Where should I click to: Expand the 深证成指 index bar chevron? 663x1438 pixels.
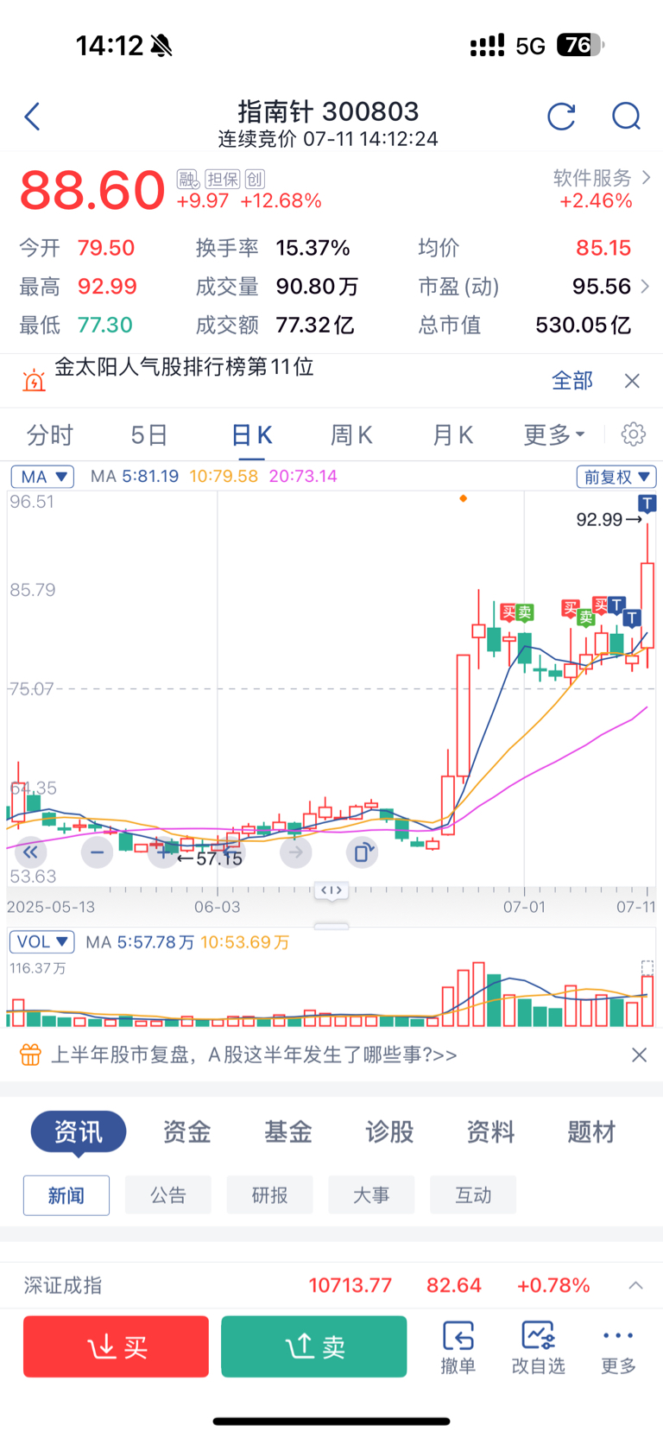[635, 1285]
